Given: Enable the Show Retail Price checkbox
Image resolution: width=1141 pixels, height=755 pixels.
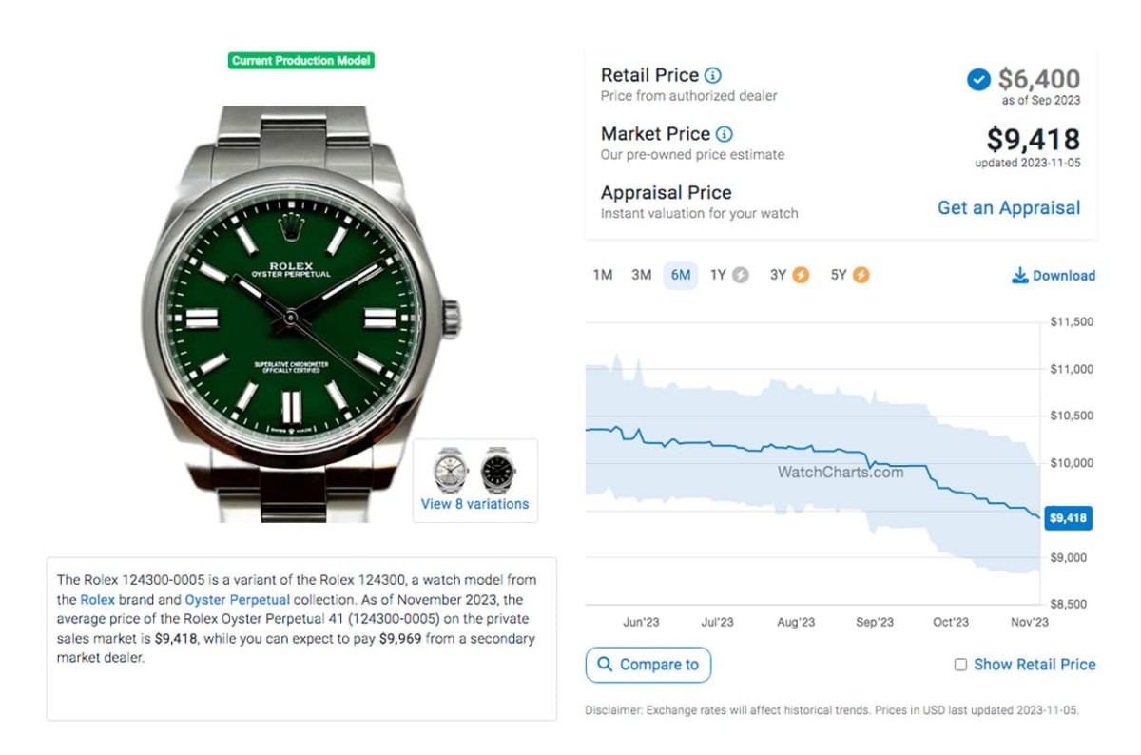Looking at the screenshot, I should (960, 665).
